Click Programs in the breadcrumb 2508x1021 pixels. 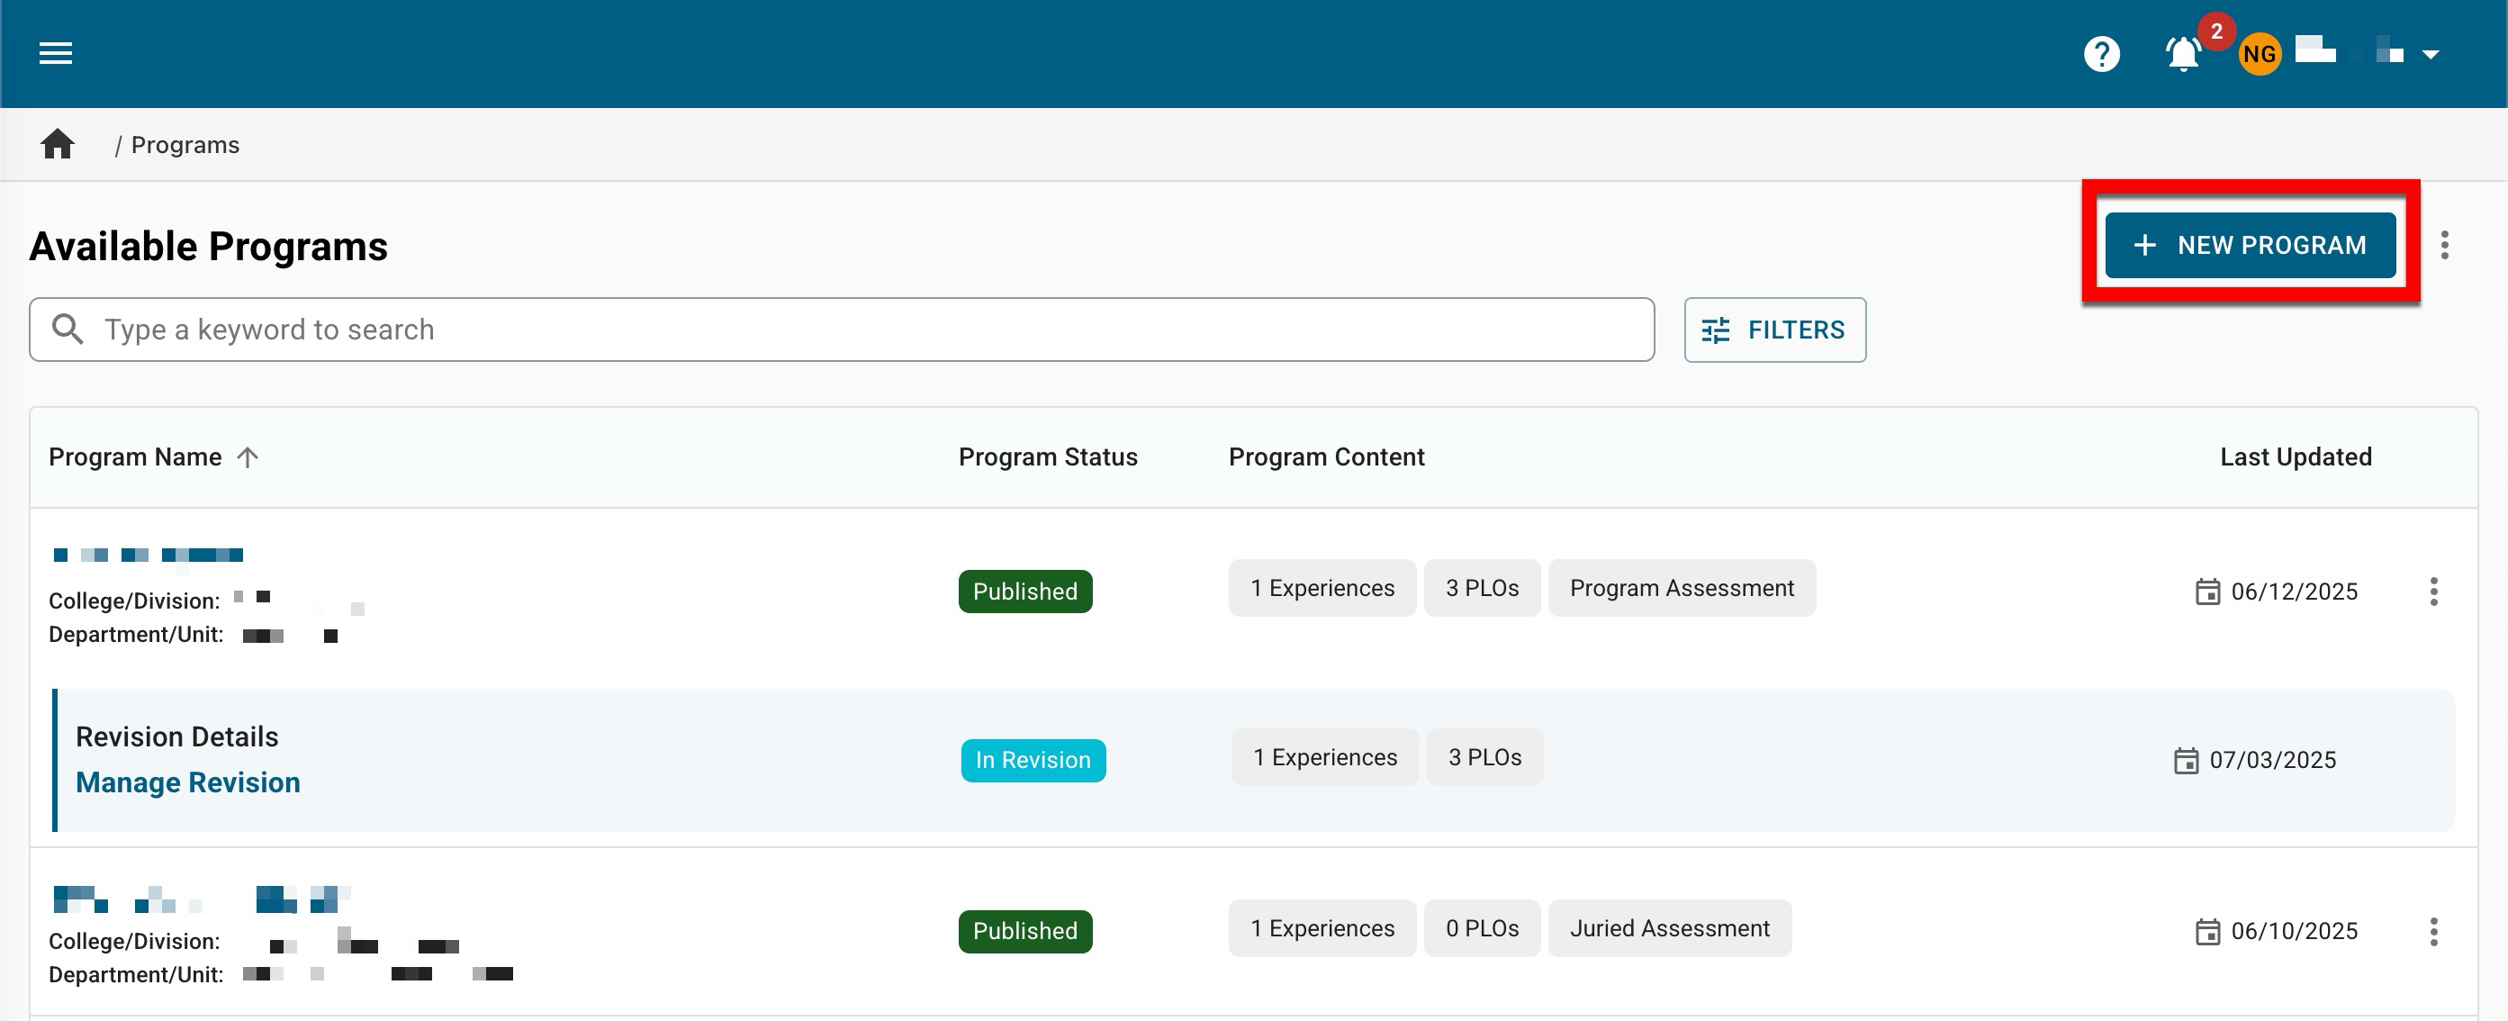click(x=185, y=145)
